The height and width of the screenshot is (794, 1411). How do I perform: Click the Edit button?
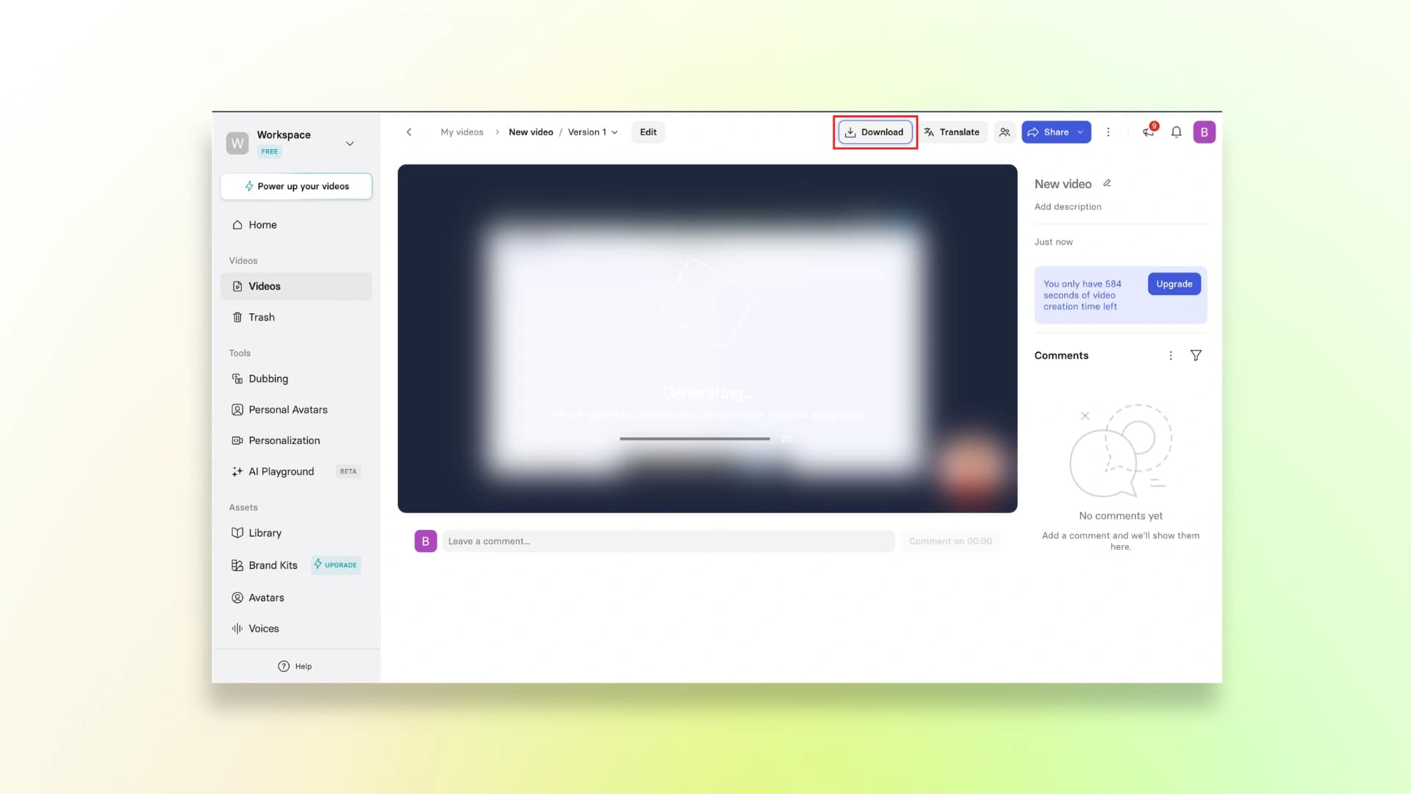647,132
